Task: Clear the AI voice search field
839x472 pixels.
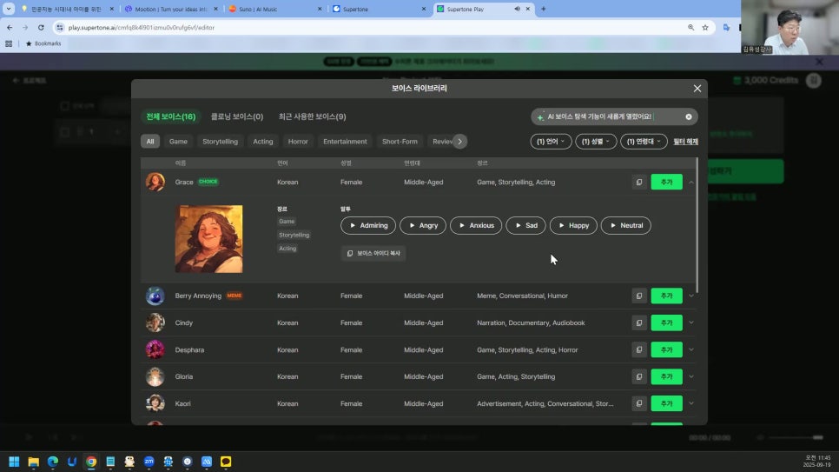Action: click(x=689, y=116)
